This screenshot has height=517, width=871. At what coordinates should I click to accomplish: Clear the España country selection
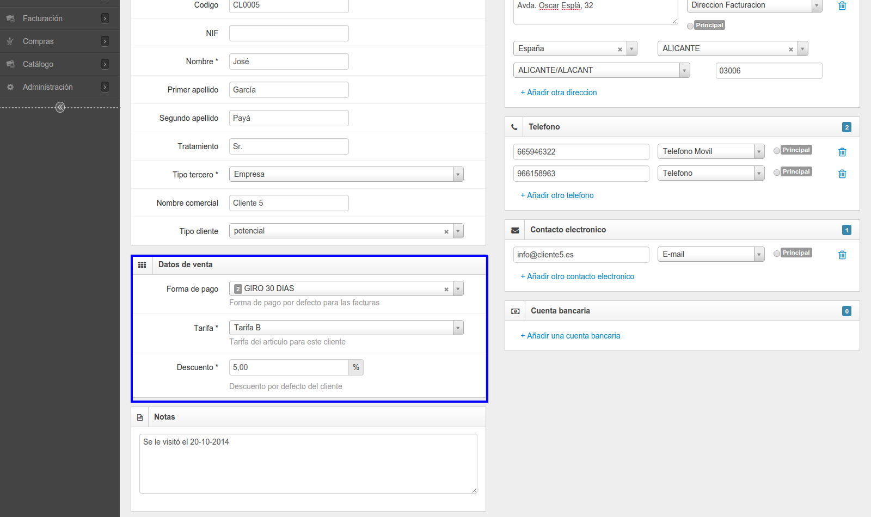pos(620,49)
